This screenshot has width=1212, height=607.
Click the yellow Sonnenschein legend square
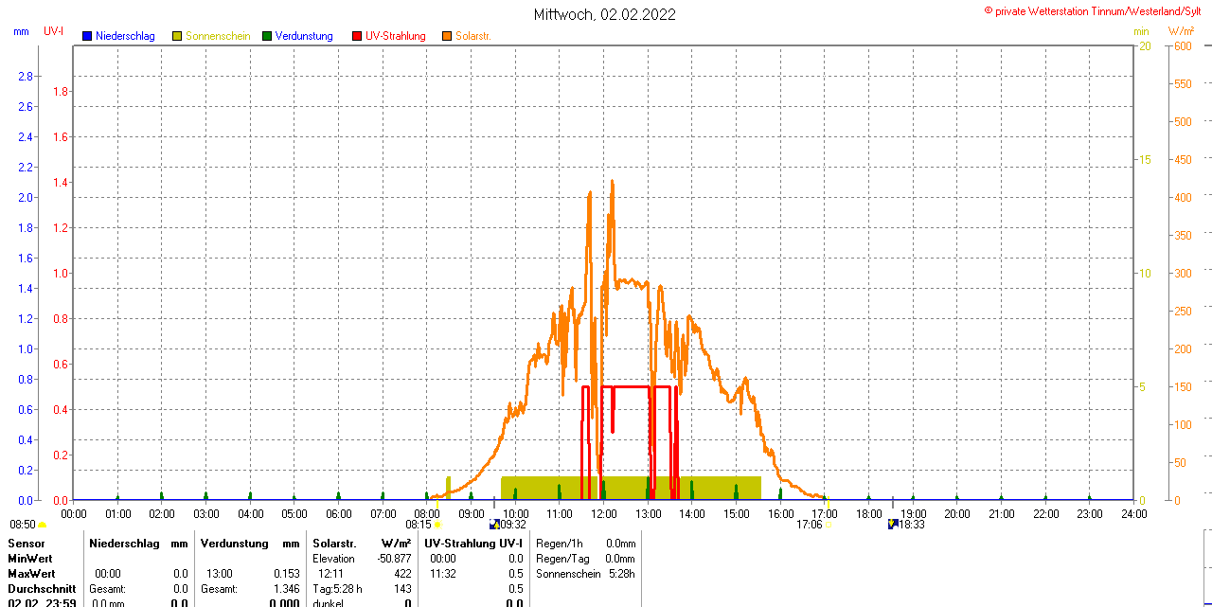[x=177, y=36]
